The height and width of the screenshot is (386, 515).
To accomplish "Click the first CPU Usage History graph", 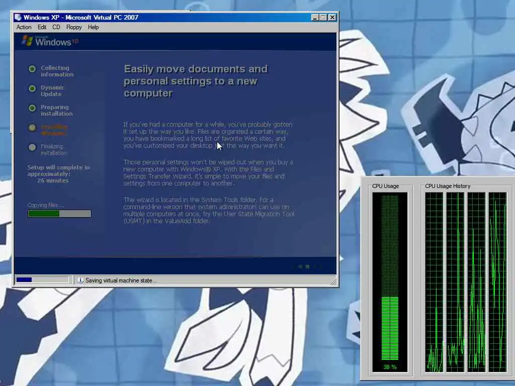I will click(434, 282).
